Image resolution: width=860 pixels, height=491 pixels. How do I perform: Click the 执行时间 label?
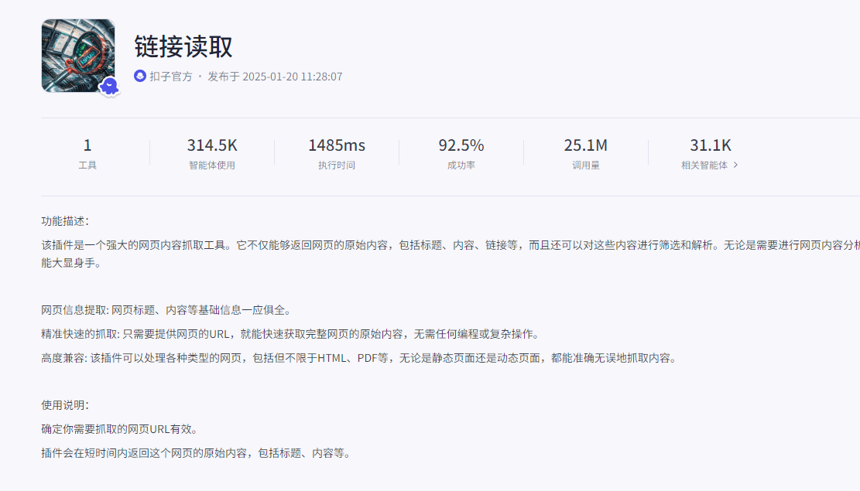336,165
